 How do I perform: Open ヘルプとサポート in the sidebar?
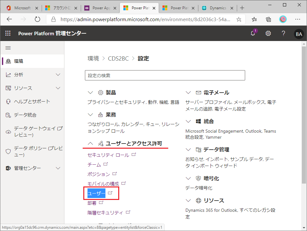32,102
